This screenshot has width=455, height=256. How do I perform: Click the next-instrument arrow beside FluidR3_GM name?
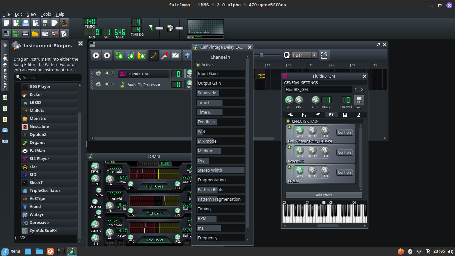362,89
